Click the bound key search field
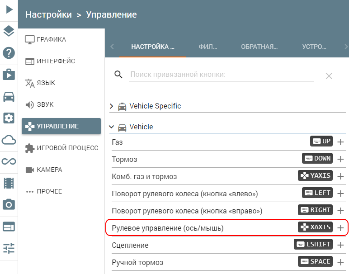Viewport: 349px width, 274px height. point(222,75)
